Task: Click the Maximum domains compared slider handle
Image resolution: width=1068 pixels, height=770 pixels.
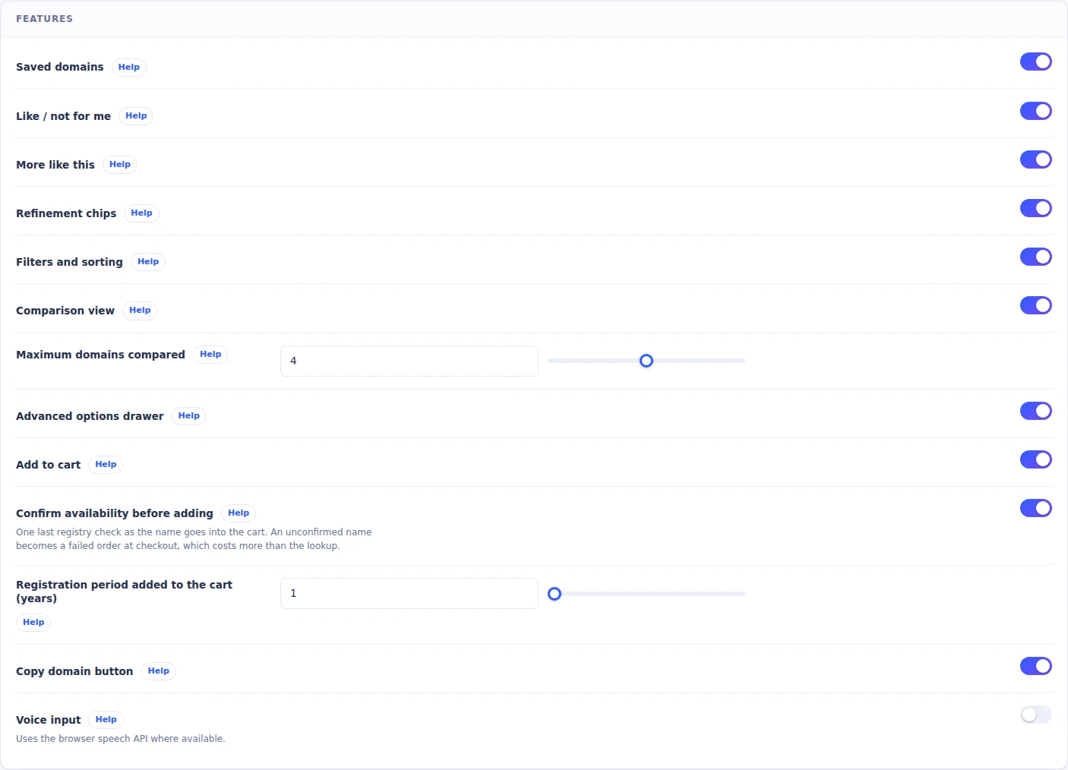Action: [x=646, y=361]
